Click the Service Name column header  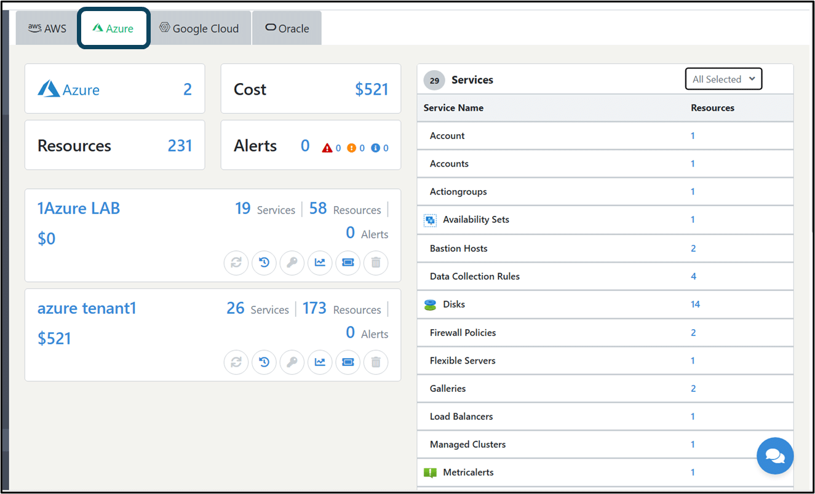[453, 108]
